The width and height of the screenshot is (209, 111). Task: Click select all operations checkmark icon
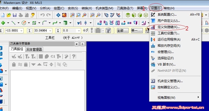pyautogui.click(x=14, y=57)
